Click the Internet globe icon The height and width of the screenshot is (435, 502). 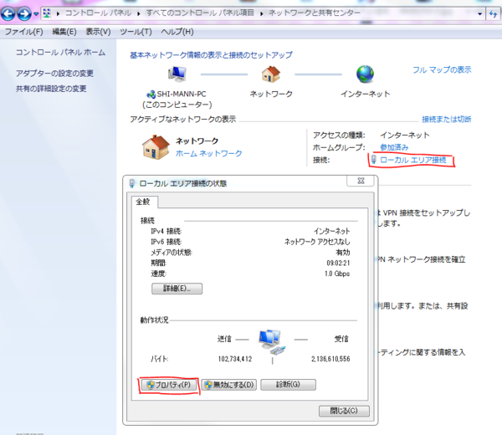click(x=365, y=74)
